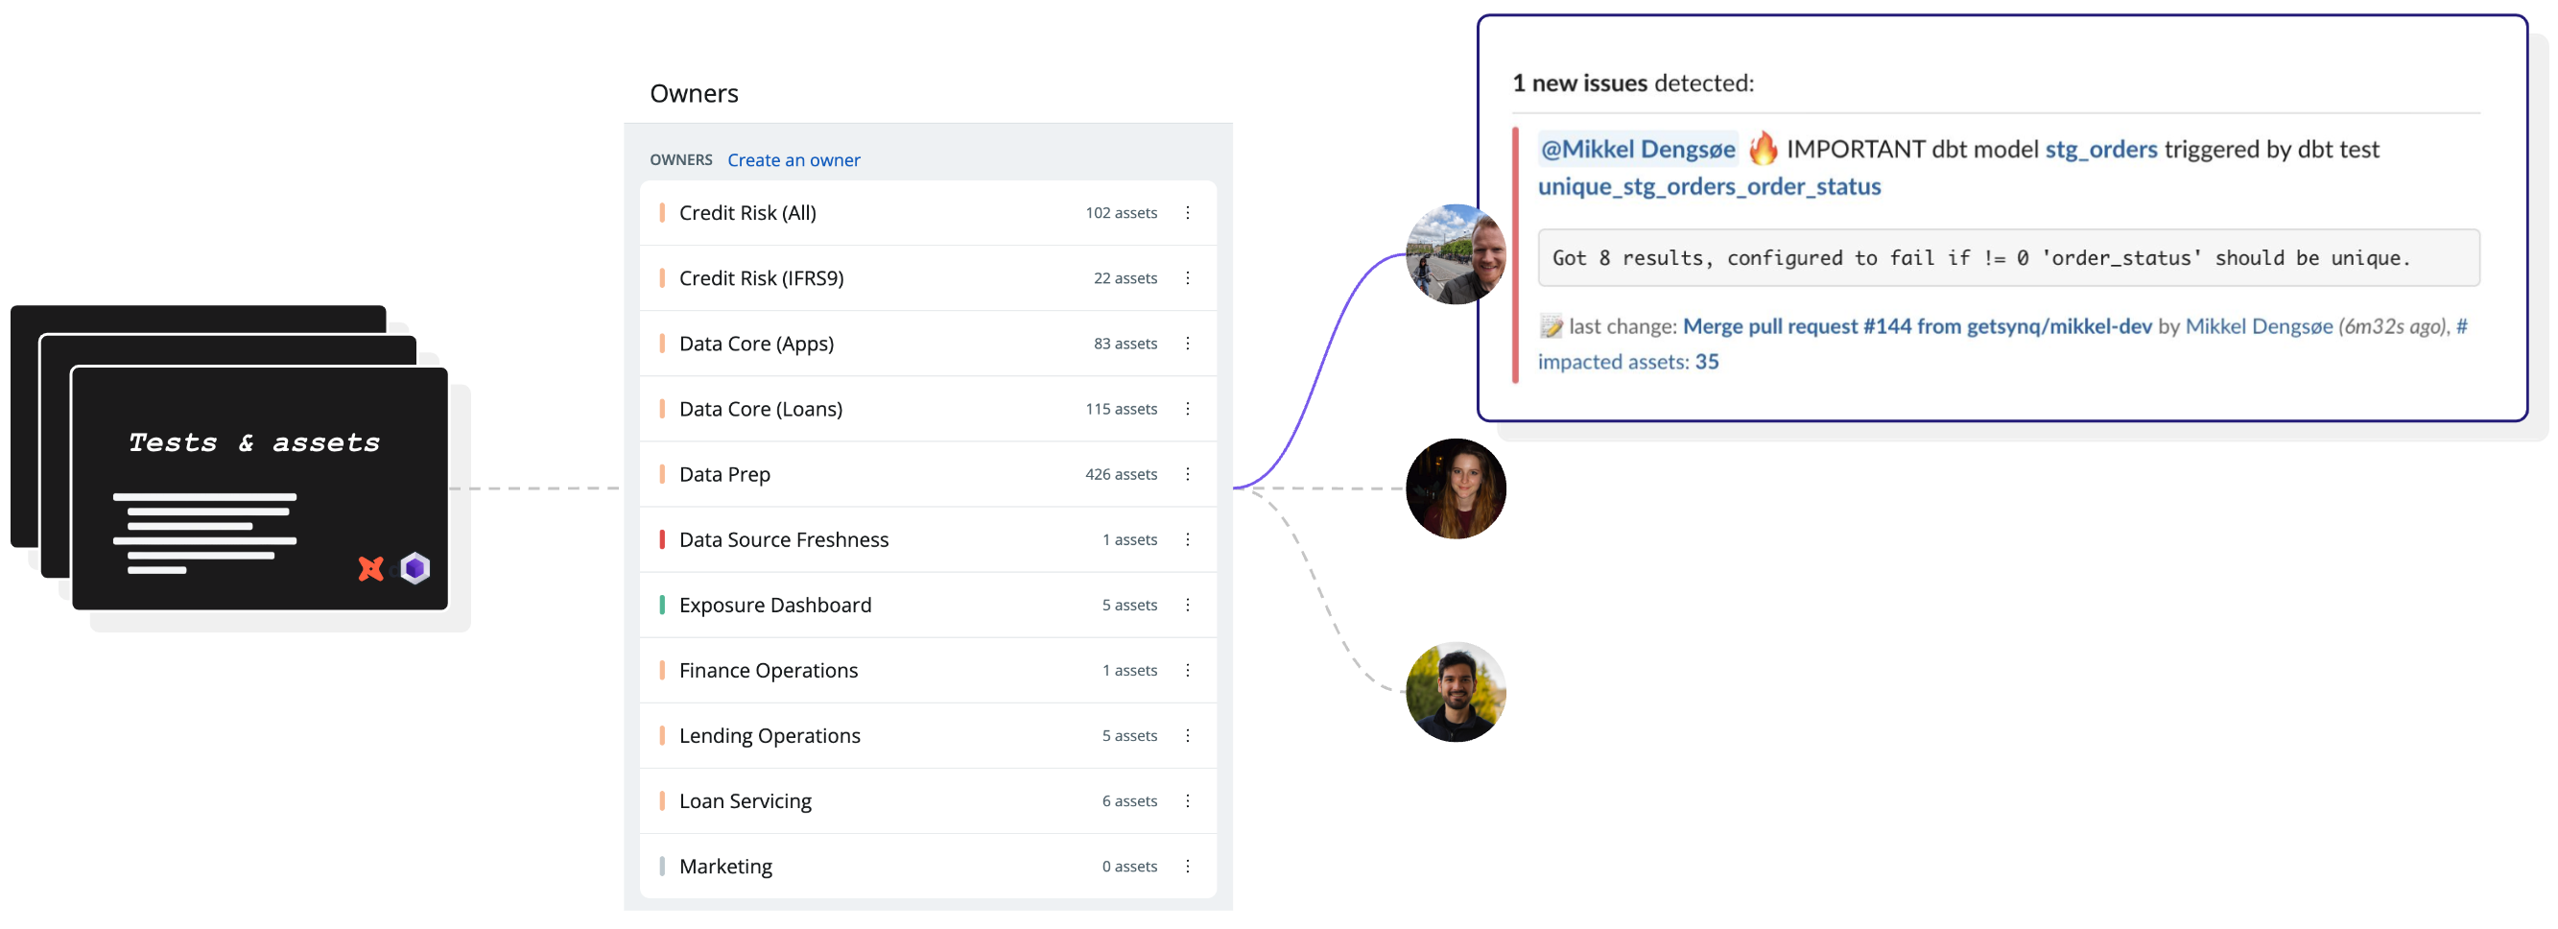Image resolution: width=2558 pixels, height=929 pixels.
Task: Click the Tests & assets front card
Action: point(260,488)
